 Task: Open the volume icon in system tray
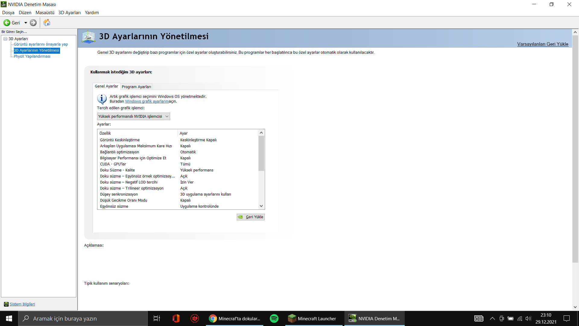[x=528, y=318]
